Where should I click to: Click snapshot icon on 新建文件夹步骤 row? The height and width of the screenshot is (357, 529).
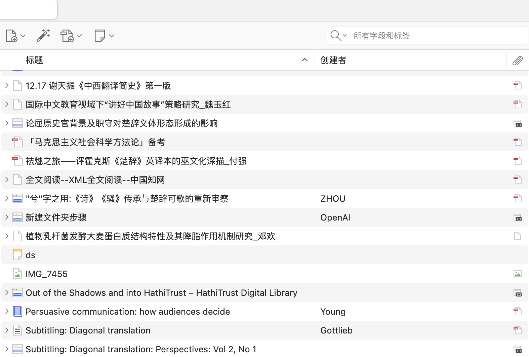coord(517,217)
